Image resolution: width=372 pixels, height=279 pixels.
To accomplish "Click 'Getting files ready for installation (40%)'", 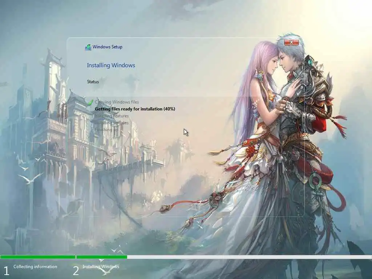I will [135, 109].
